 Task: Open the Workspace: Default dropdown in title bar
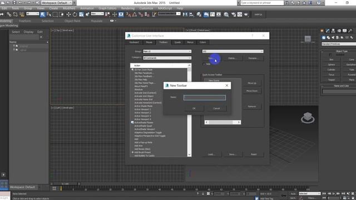57,3
